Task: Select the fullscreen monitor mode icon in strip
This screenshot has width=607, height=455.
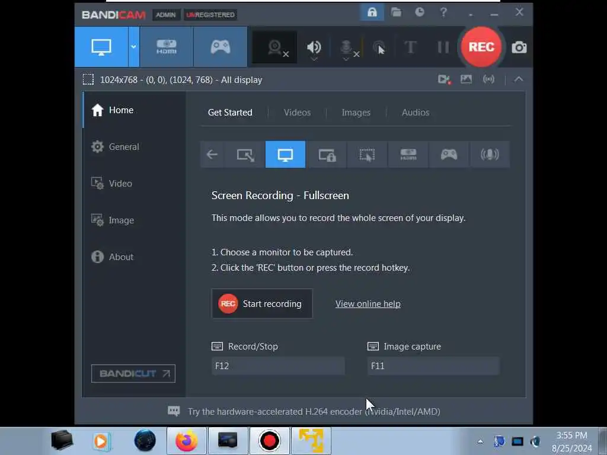Action: click(x=285, y=155)
